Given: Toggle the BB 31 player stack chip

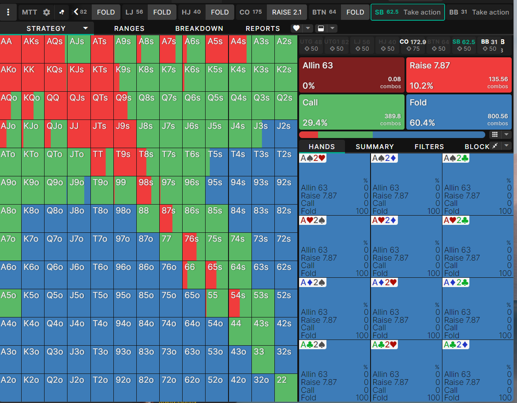Looking at the screenshot, I should pyautogui.click(x=489, y=45).
